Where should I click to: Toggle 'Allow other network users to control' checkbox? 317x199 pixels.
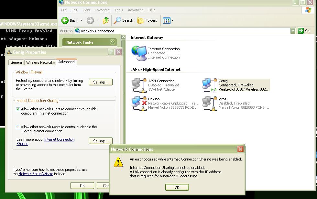(x=18, y=127)
